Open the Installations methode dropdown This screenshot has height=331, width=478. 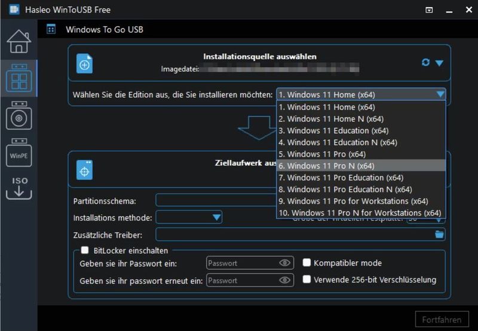click(189, 217)
